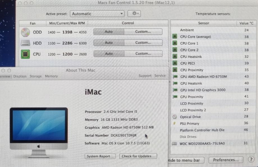258x167 pixels.
Task: Click the CPU Proximity chip icon
Action: point(175,70)
